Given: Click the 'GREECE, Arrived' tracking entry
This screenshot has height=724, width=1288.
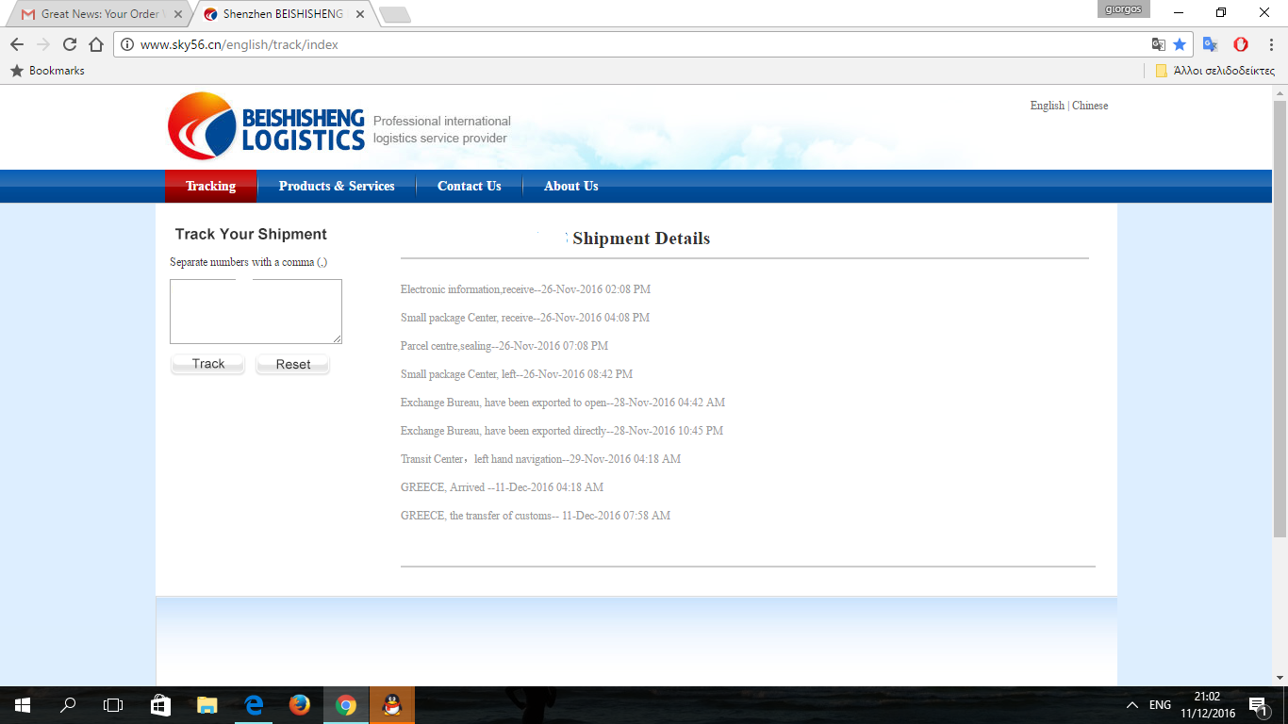Looking at the screenshot, I should point(502,487).
